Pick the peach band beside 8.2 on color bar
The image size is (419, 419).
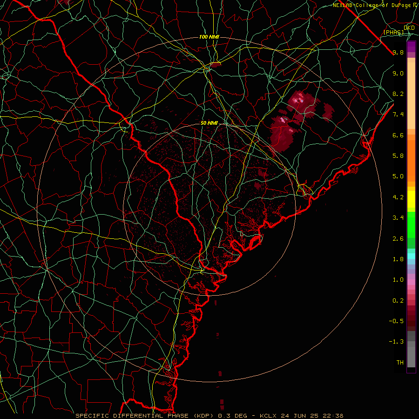tap(411, 95)
